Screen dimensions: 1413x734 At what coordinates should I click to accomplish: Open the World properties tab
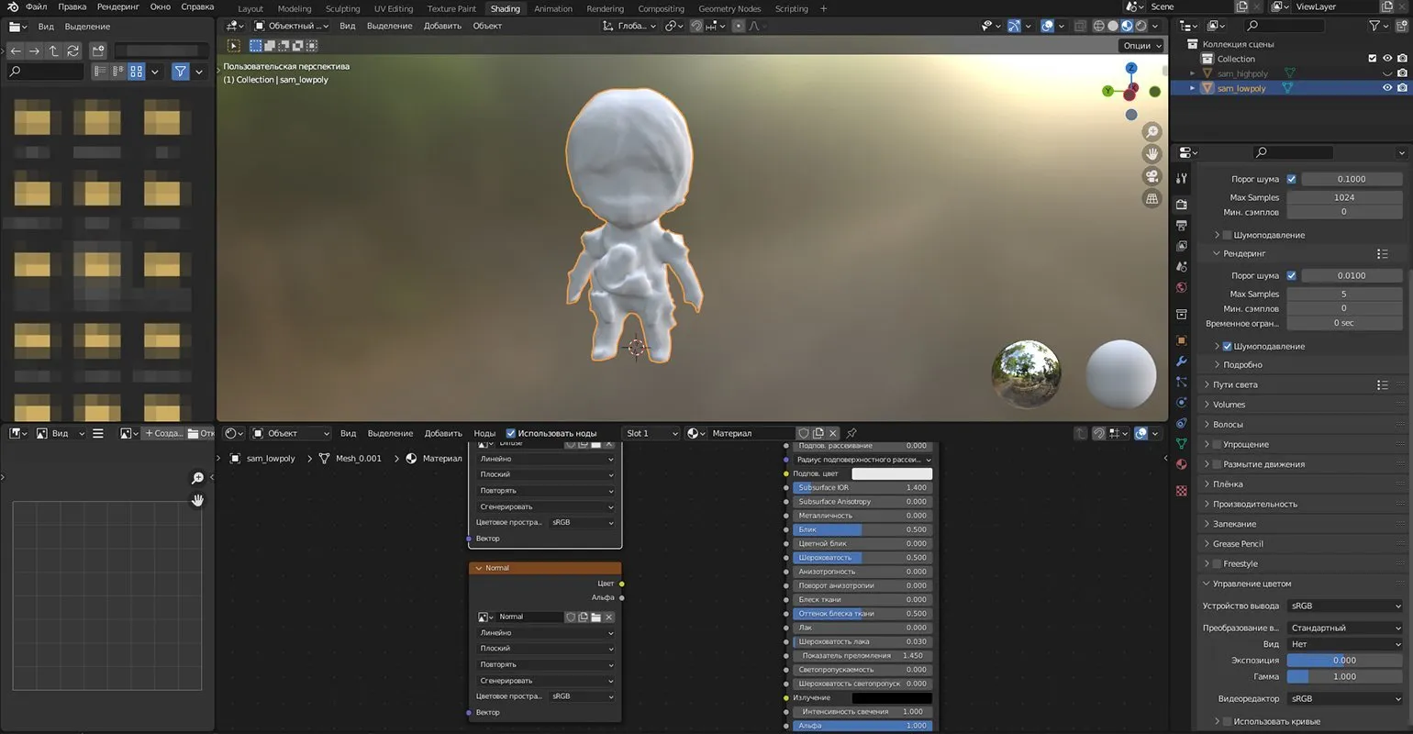pyautogui.click(x=1182, y=287)
